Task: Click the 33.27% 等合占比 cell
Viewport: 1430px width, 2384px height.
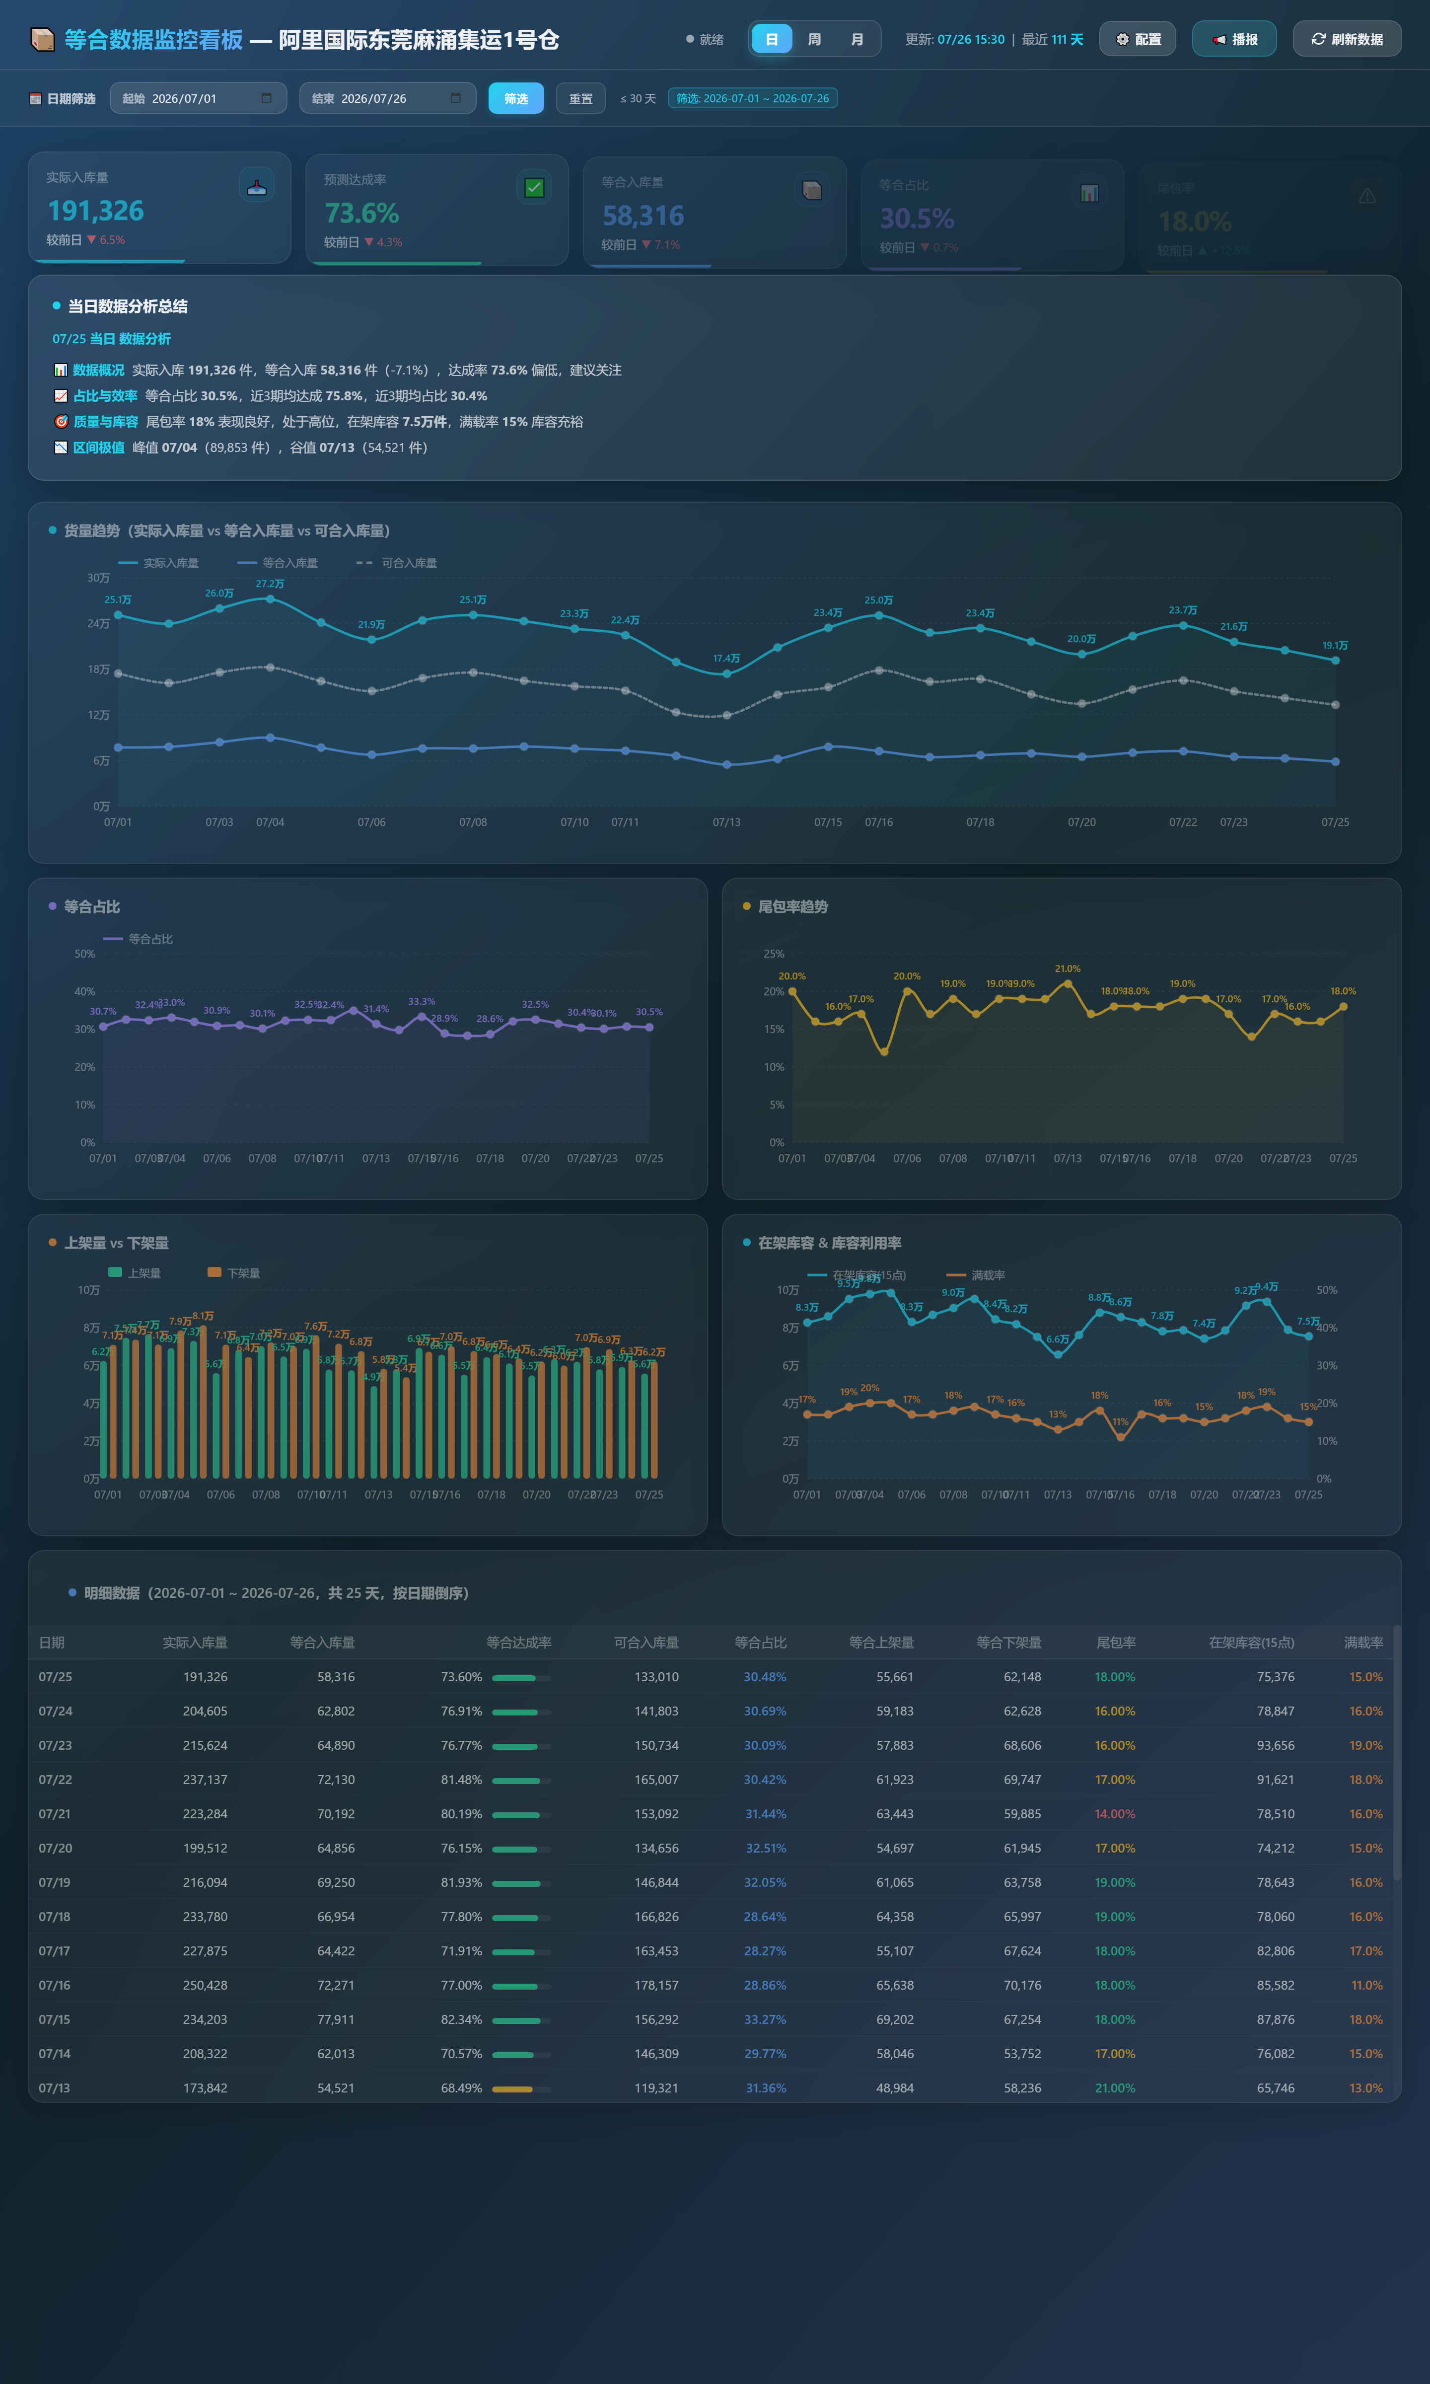Action: pyautogui.click(x=765, y=2020)
